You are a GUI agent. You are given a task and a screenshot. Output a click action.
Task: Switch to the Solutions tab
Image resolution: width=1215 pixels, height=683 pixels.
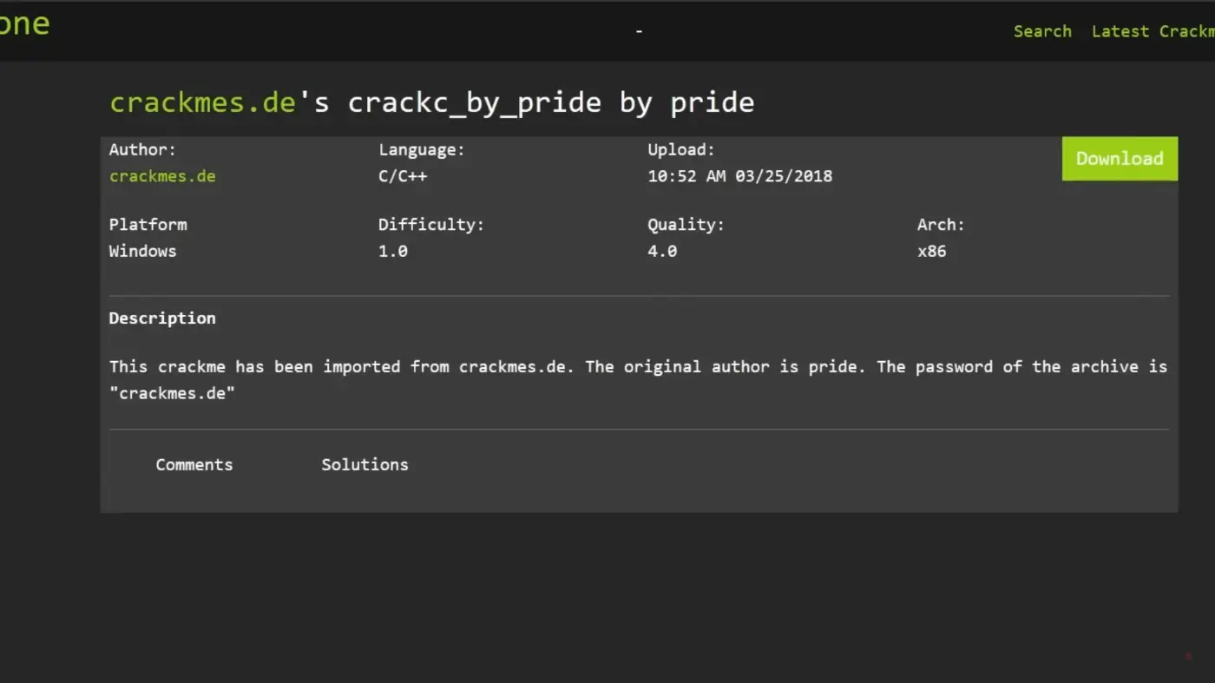pos(364,464)
